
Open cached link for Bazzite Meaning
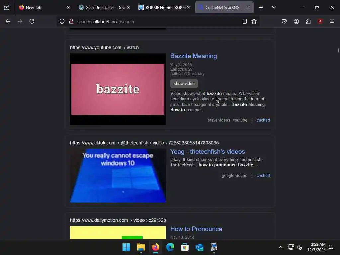click(263, 120)
